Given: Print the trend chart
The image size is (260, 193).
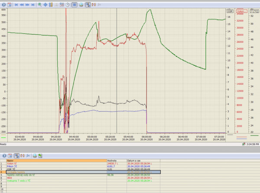Looking at the screenshot, I should 81,5.
